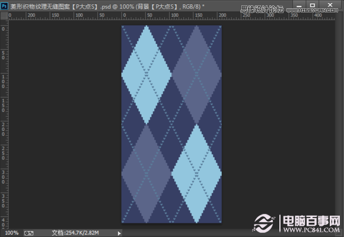Close the 菱形织物纹理无缝图案 document window

tap(330, 5)
